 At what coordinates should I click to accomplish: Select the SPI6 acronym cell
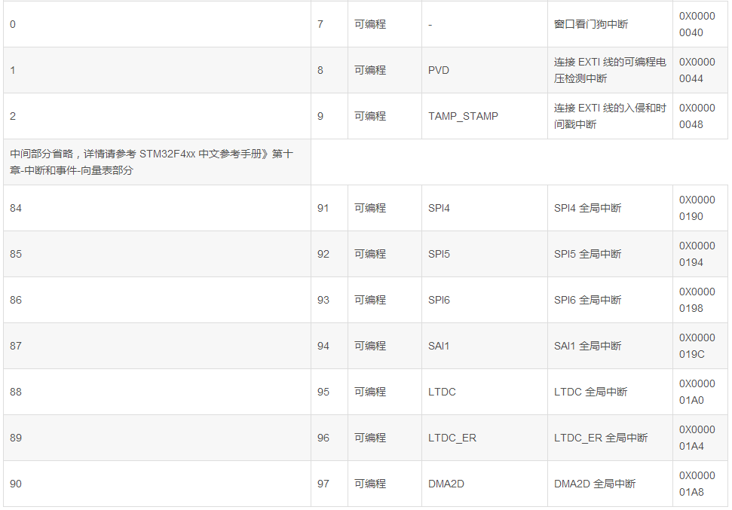coord(439,300)
